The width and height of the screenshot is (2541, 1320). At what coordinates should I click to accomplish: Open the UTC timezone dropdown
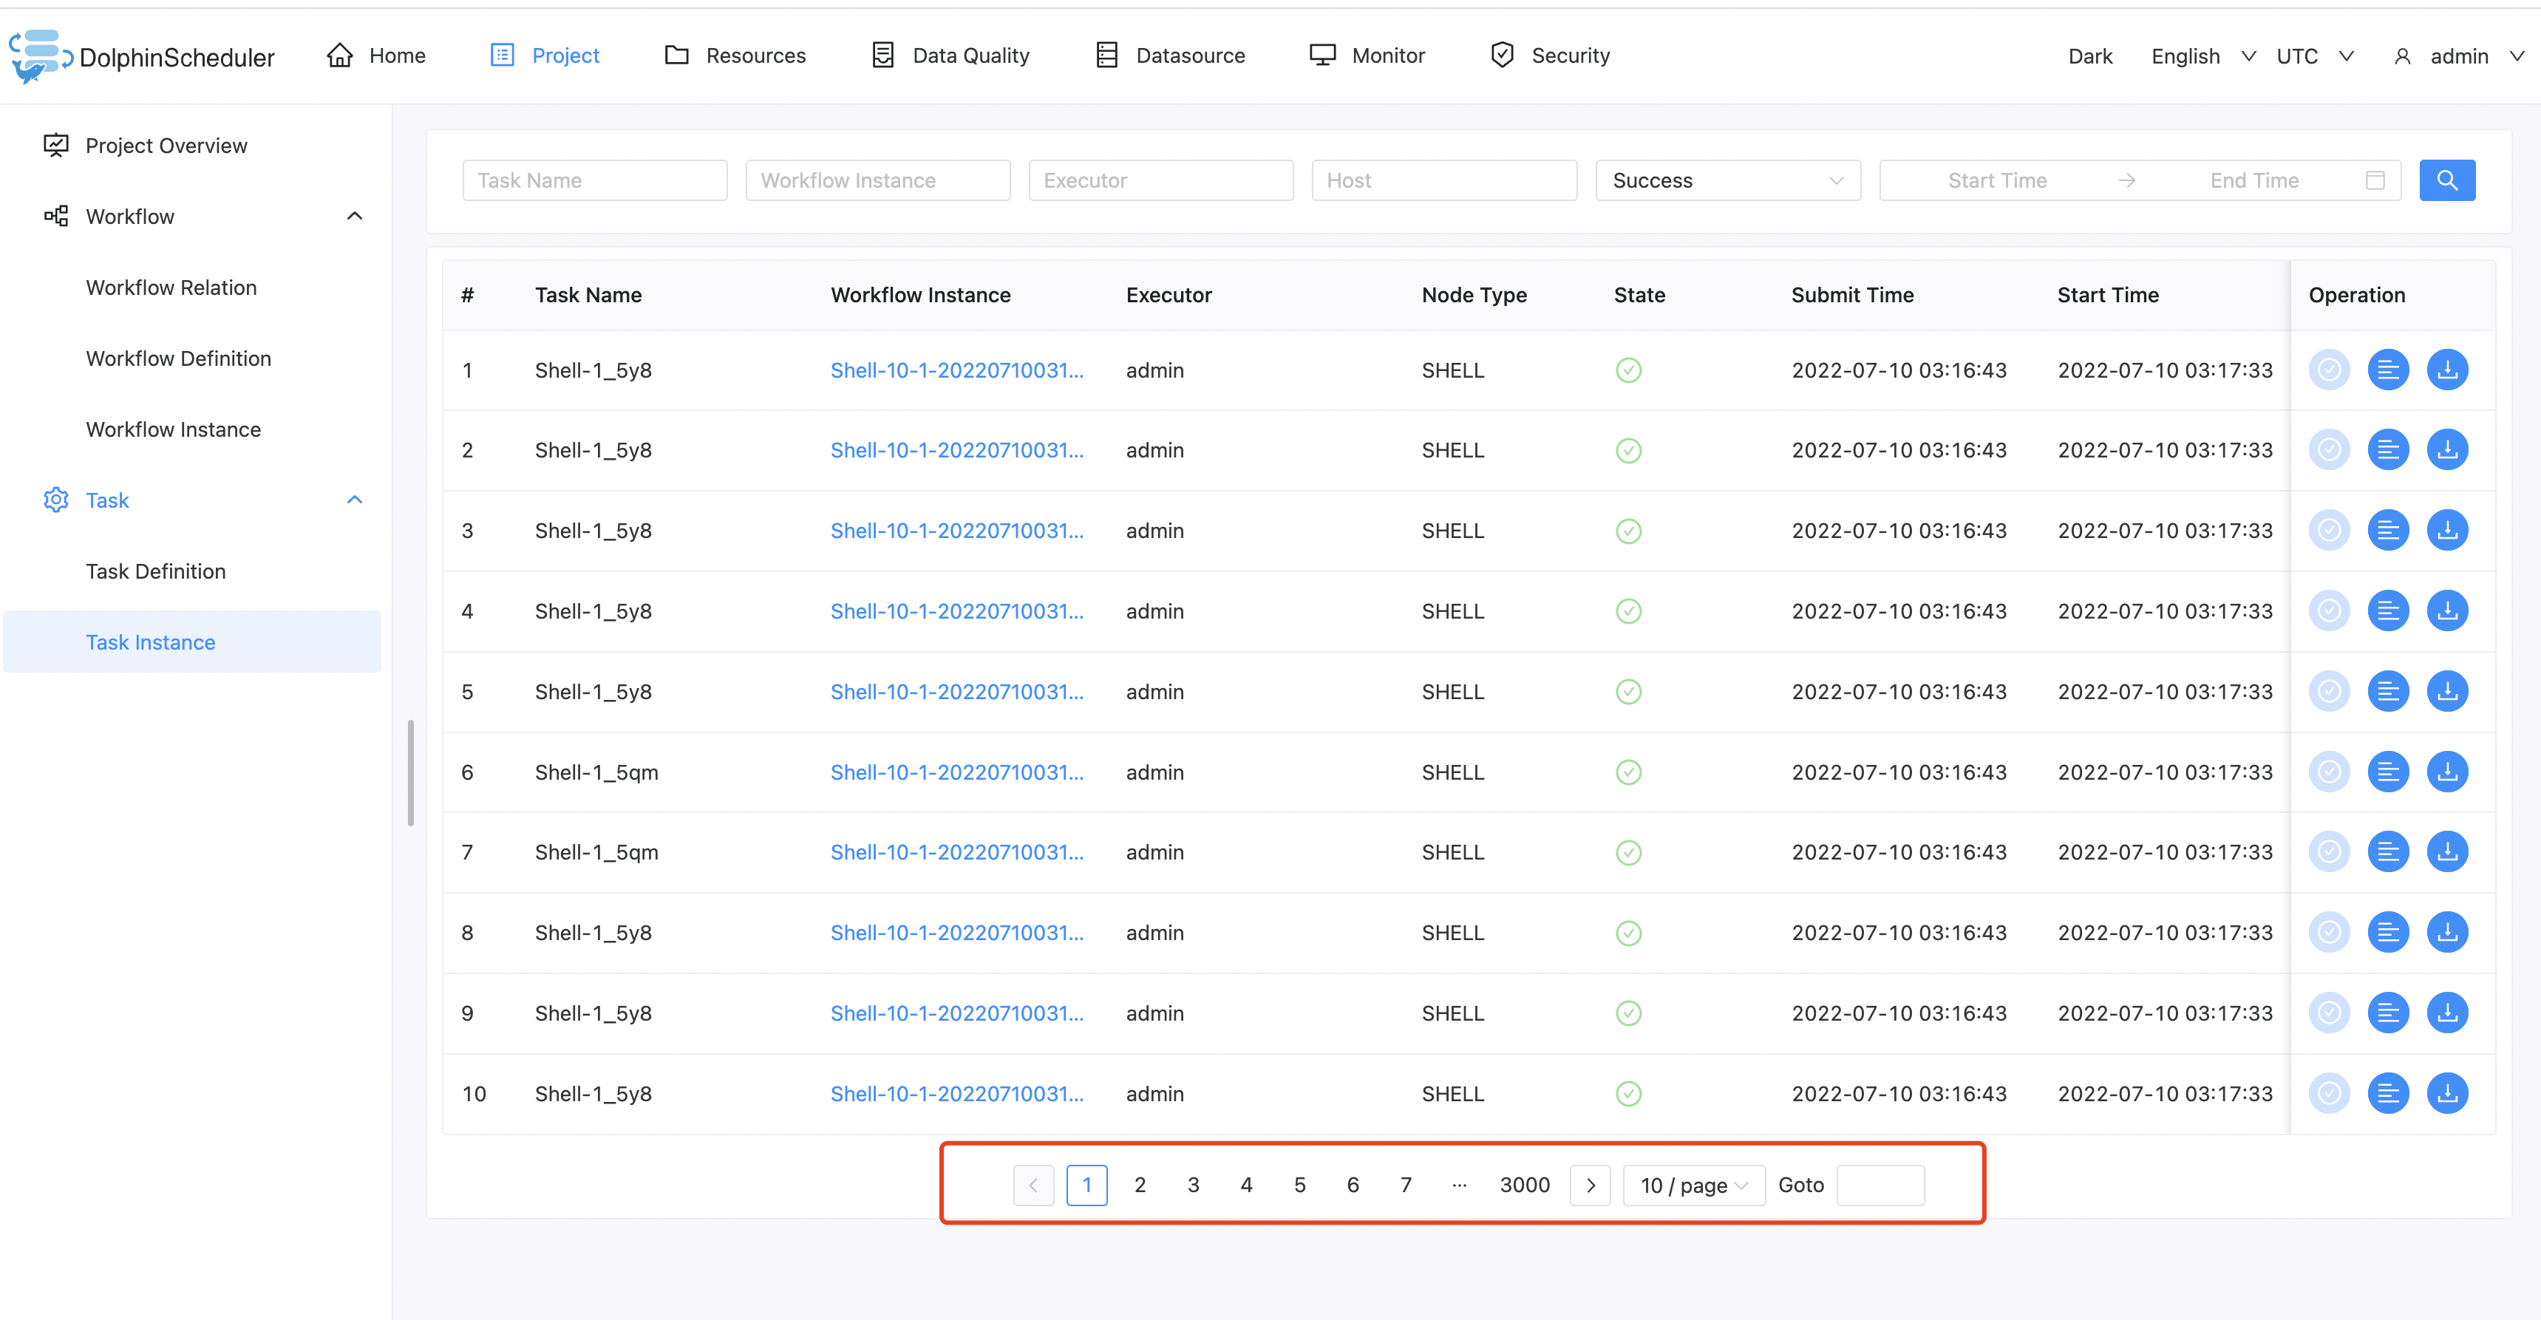click(x=2314, y=56)
